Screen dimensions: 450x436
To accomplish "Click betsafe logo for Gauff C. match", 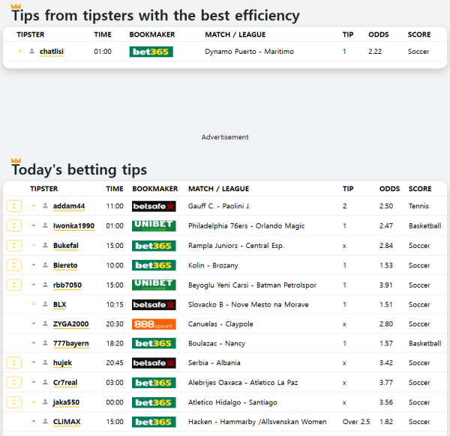I will click(154, 206).
